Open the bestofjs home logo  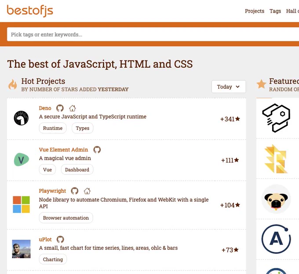coord(30,11)
